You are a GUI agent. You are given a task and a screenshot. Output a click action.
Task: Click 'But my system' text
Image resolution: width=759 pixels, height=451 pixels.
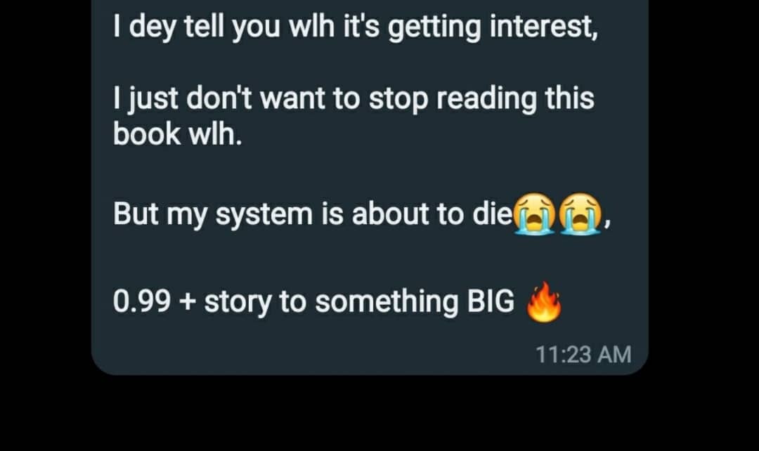[213, 214]
